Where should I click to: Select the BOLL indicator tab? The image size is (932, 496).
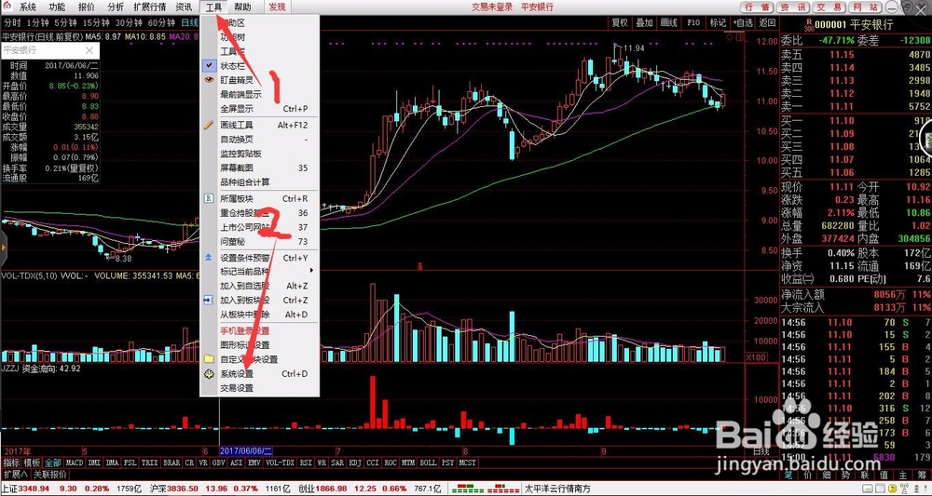tap(428, 462)
